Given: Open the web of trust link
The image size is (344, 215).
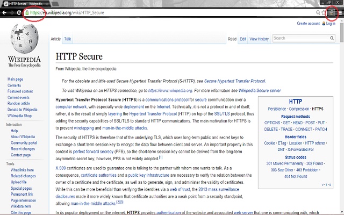Looking at the screenshot, I should (x=180, y=189).
